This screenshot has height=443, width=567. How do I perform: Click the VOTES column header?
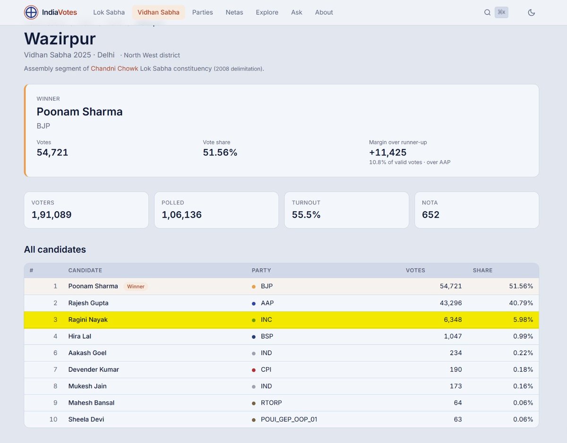point(415,271)
